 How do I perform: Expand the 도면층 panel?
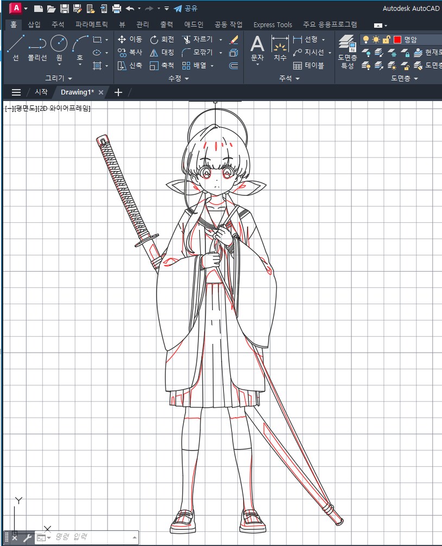click(404, 78)
